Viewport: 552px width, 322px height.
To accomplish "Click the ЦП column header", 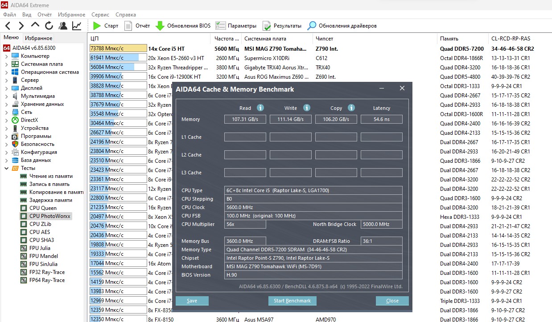I will coord(149,39).
